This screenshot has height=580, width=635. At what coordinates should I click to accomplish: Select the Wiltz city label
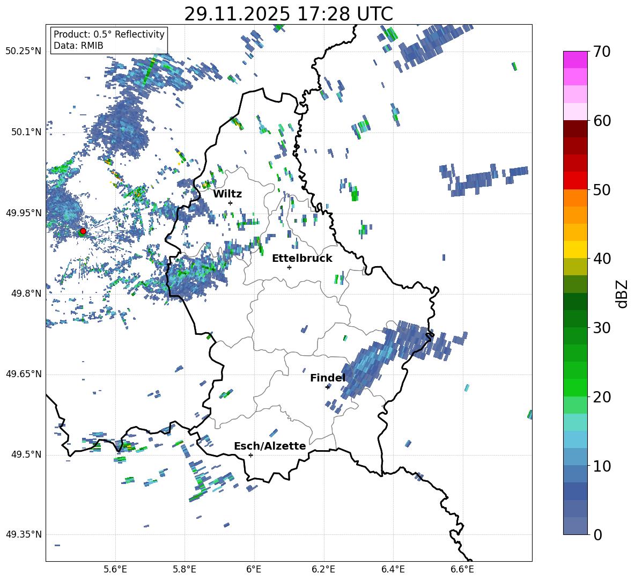tap(227, 194)
